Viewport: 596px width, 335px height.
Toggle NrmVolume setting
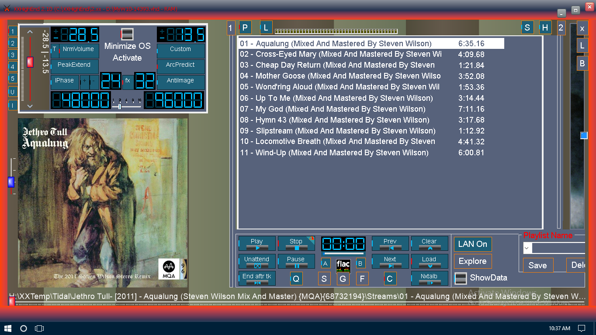coord(79,51)
